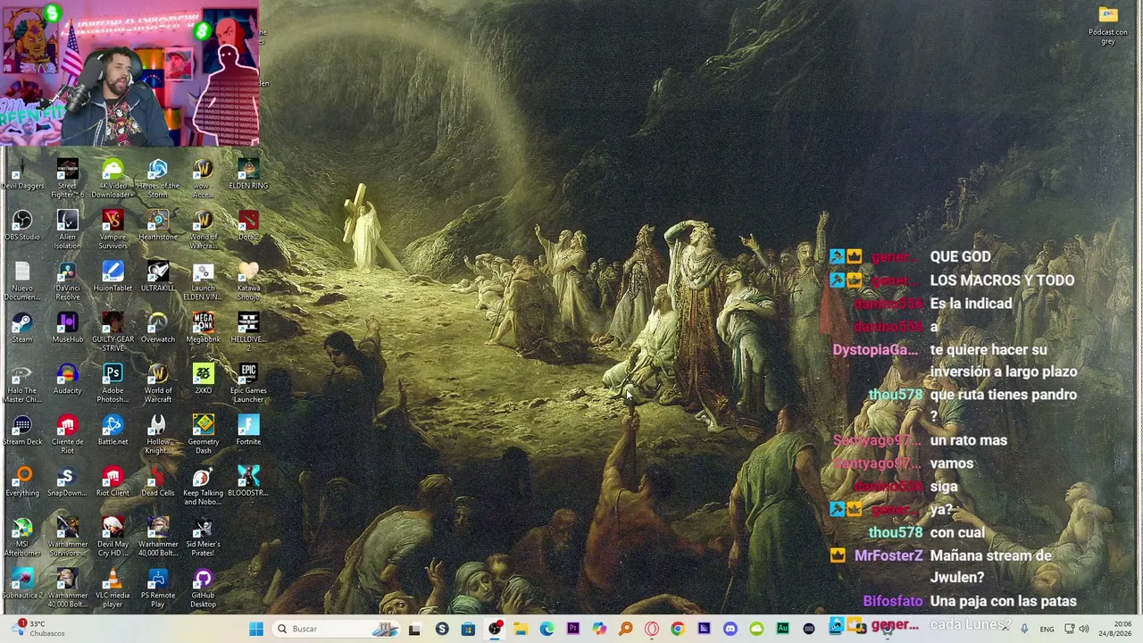Click the Battle.net desktop icon

113,430
